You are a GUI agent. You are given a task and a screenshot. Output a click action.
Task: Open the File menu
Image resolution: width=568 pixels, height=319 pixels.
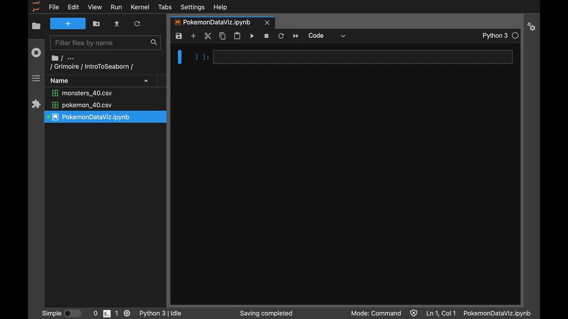pos(54,7)
